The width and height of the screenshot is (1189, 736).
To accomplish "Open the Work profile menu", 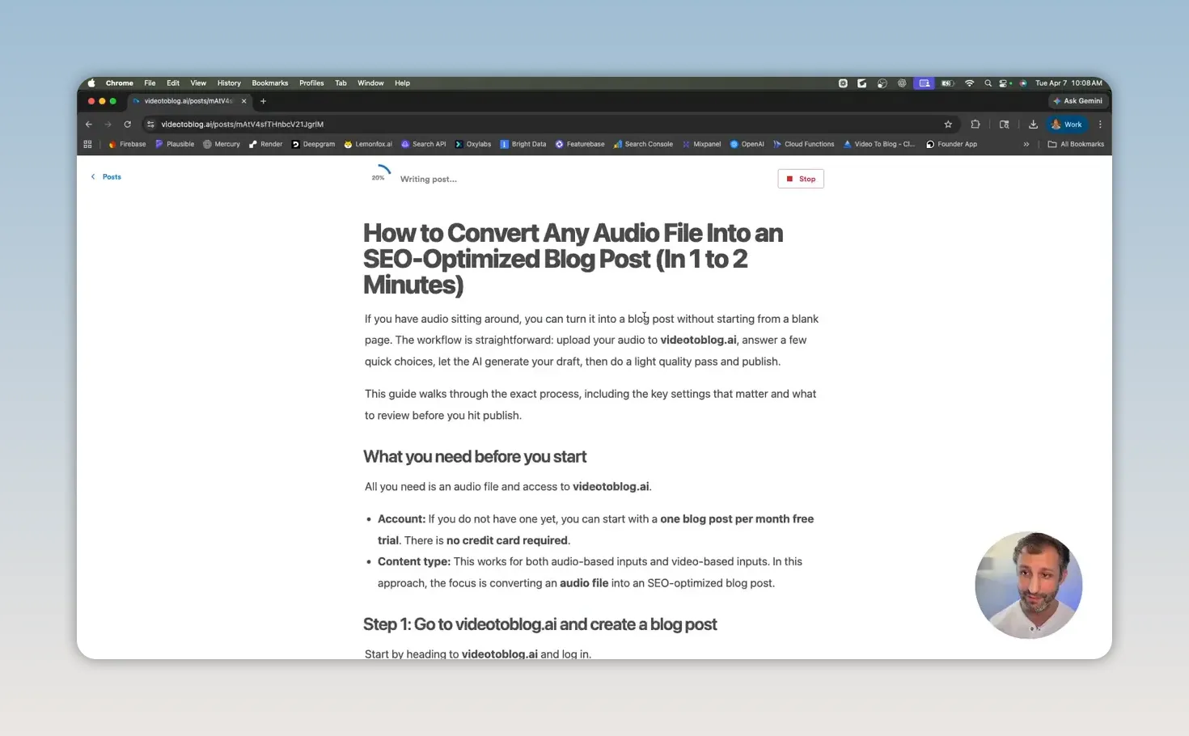I will [1066, 124].
